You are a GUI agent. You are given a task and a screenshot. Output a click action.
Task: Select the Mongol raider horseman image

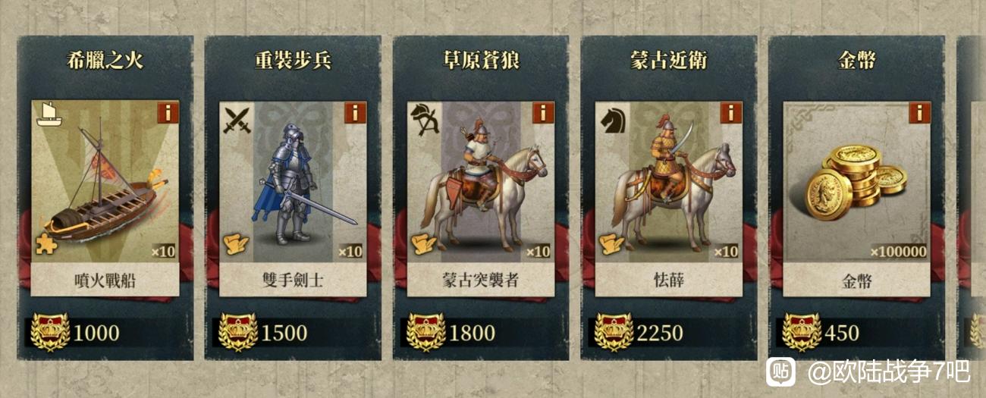tap(481, 181)
